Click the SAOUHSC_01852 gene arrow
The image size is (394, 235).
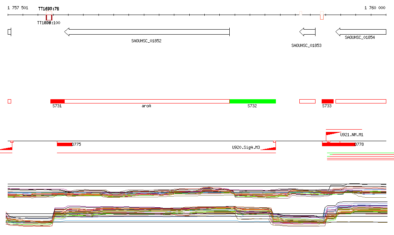coord(147,32)
